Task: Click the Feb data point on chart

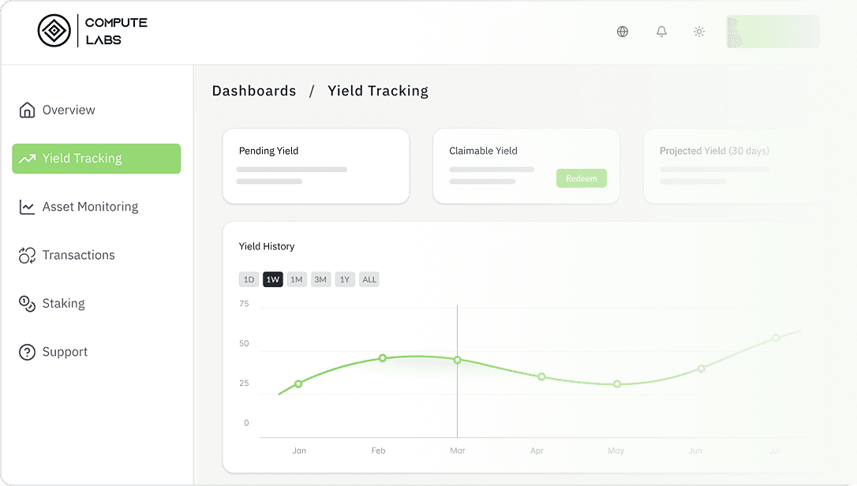Action: click(383, 358)
